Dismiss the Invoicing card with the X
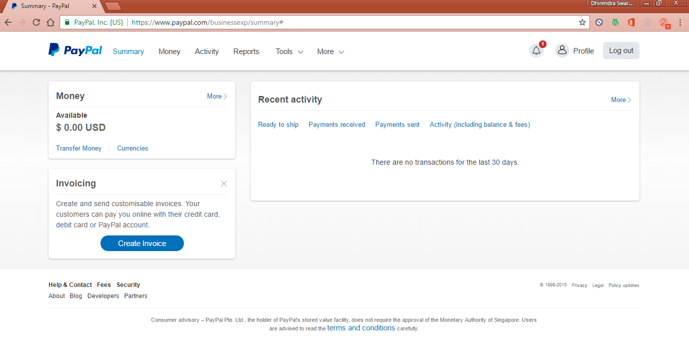Image resolution: width=689 pixels, height=340 pixels. (224, 183)
